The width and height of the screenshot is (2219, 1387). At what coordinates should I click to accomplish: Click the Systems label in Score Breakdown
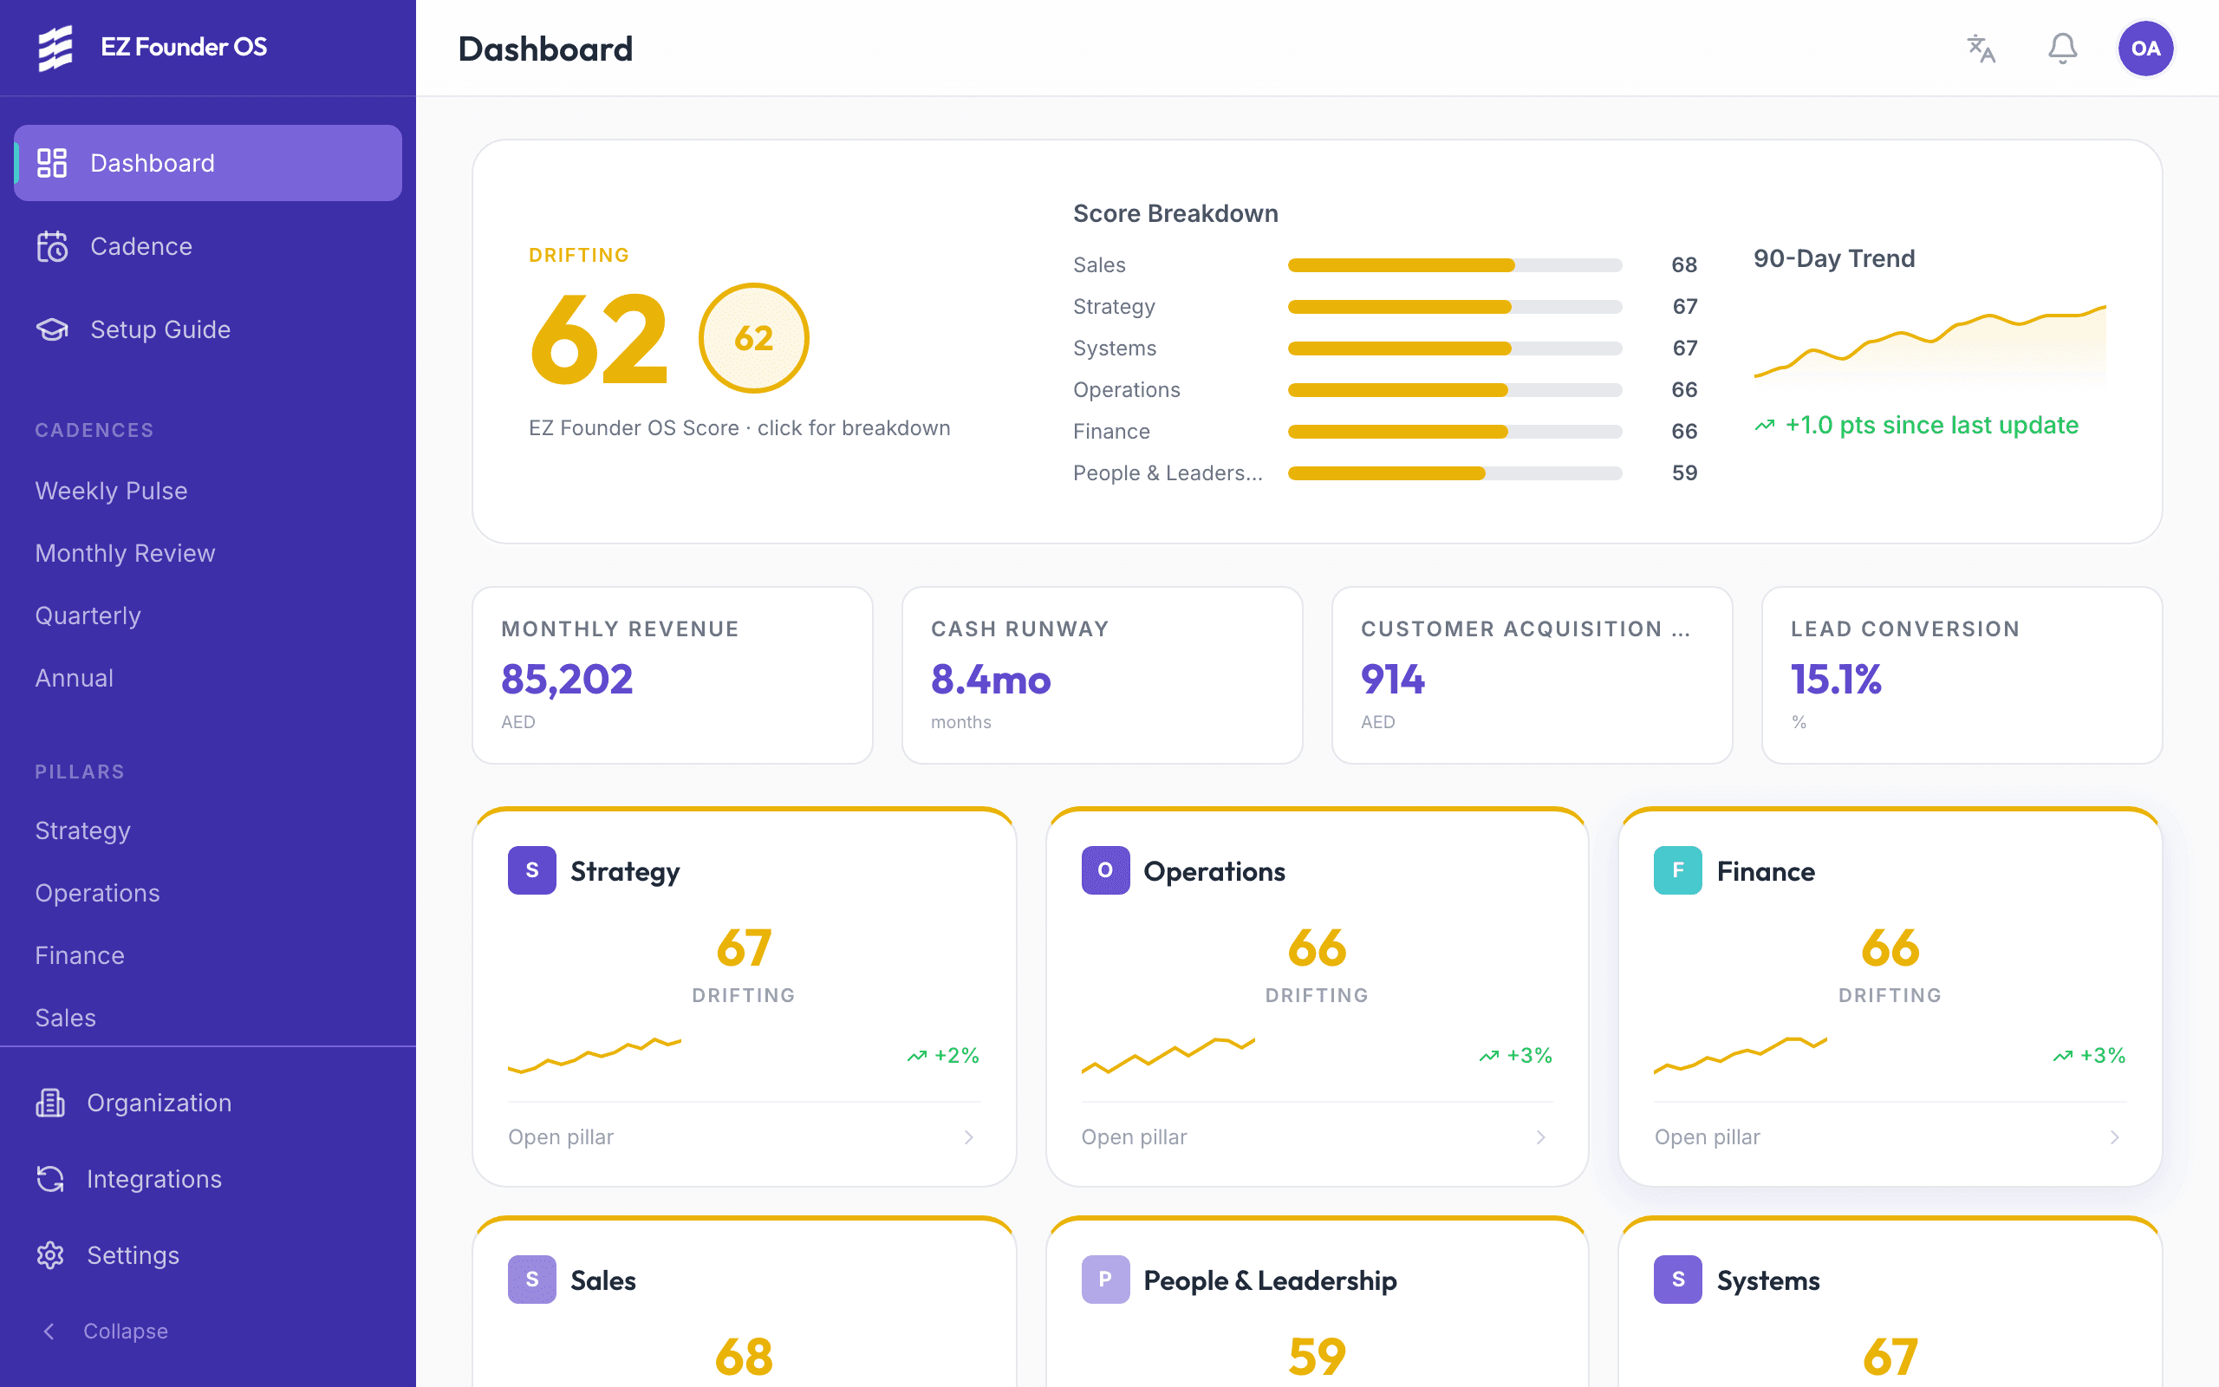[1114, 348]
